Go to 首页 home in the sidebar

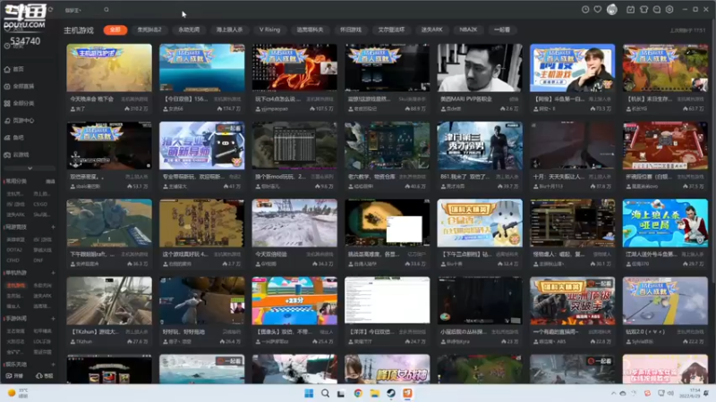point(14,70)
